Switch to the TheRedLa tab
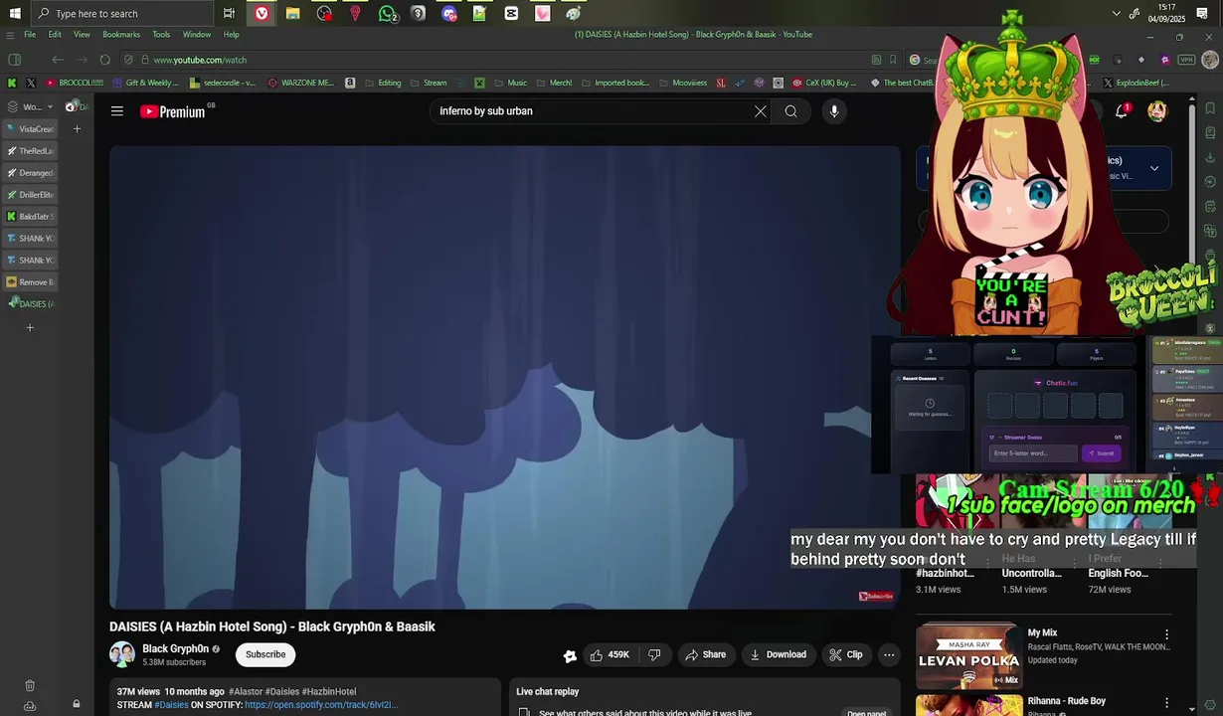This screenshot has width=1223, height=716. [31, 151]
